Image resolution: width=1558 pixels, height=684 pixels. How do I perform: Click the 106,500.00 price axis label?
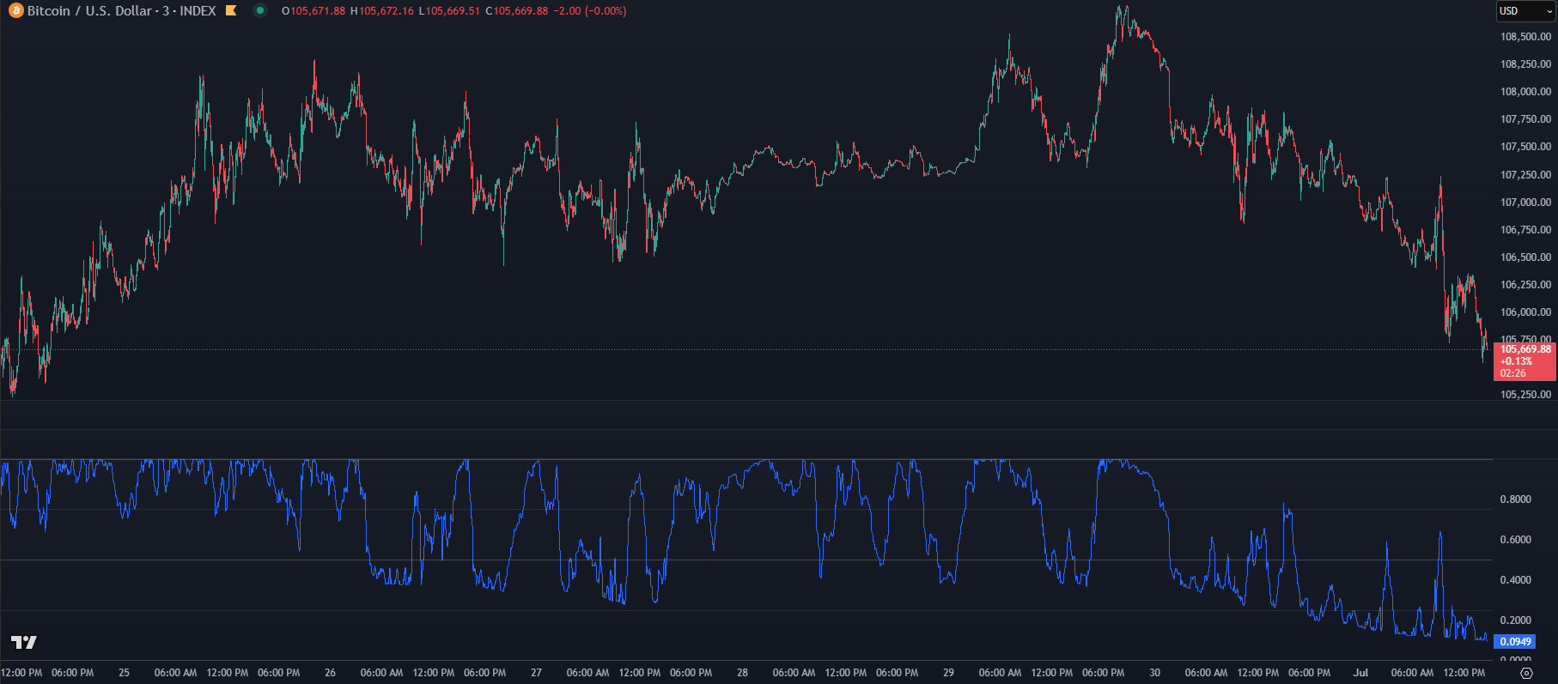point(1525,257)
